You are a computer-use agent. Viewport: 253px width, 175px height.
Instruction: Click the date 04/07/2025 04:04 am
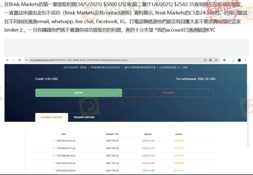(x=66, y=163)
